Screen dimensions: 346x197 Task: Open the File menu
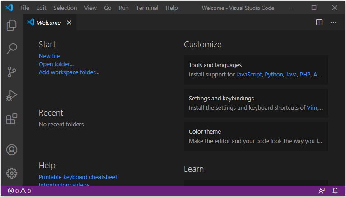25,8
